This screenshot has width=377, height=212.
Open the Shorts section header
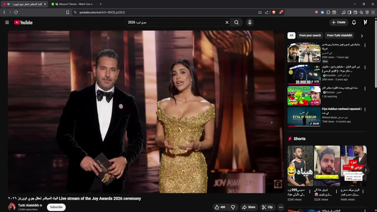point(297,139)
